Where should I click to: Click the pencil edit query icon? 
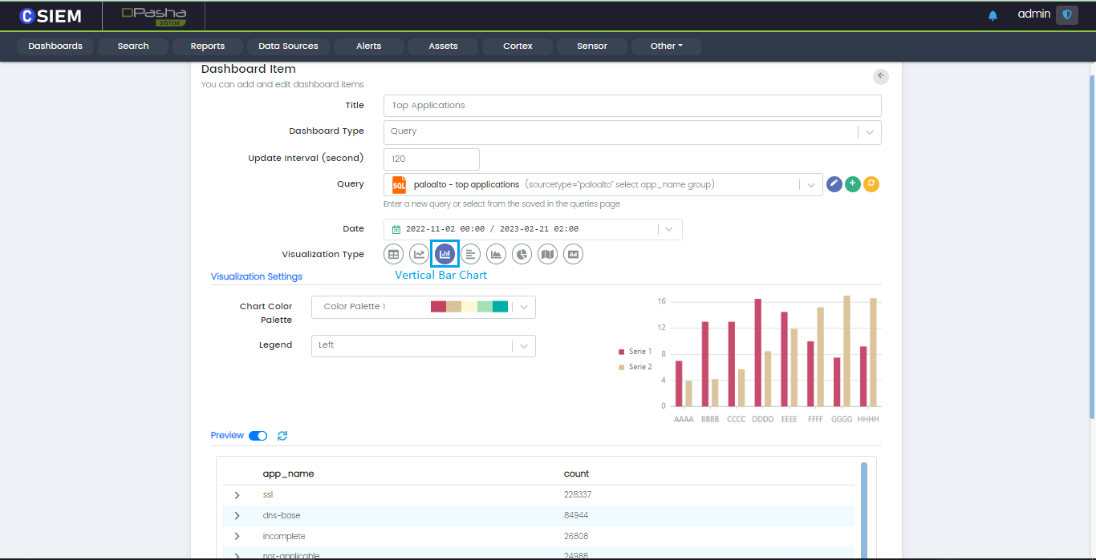click(x=834, y=184)
